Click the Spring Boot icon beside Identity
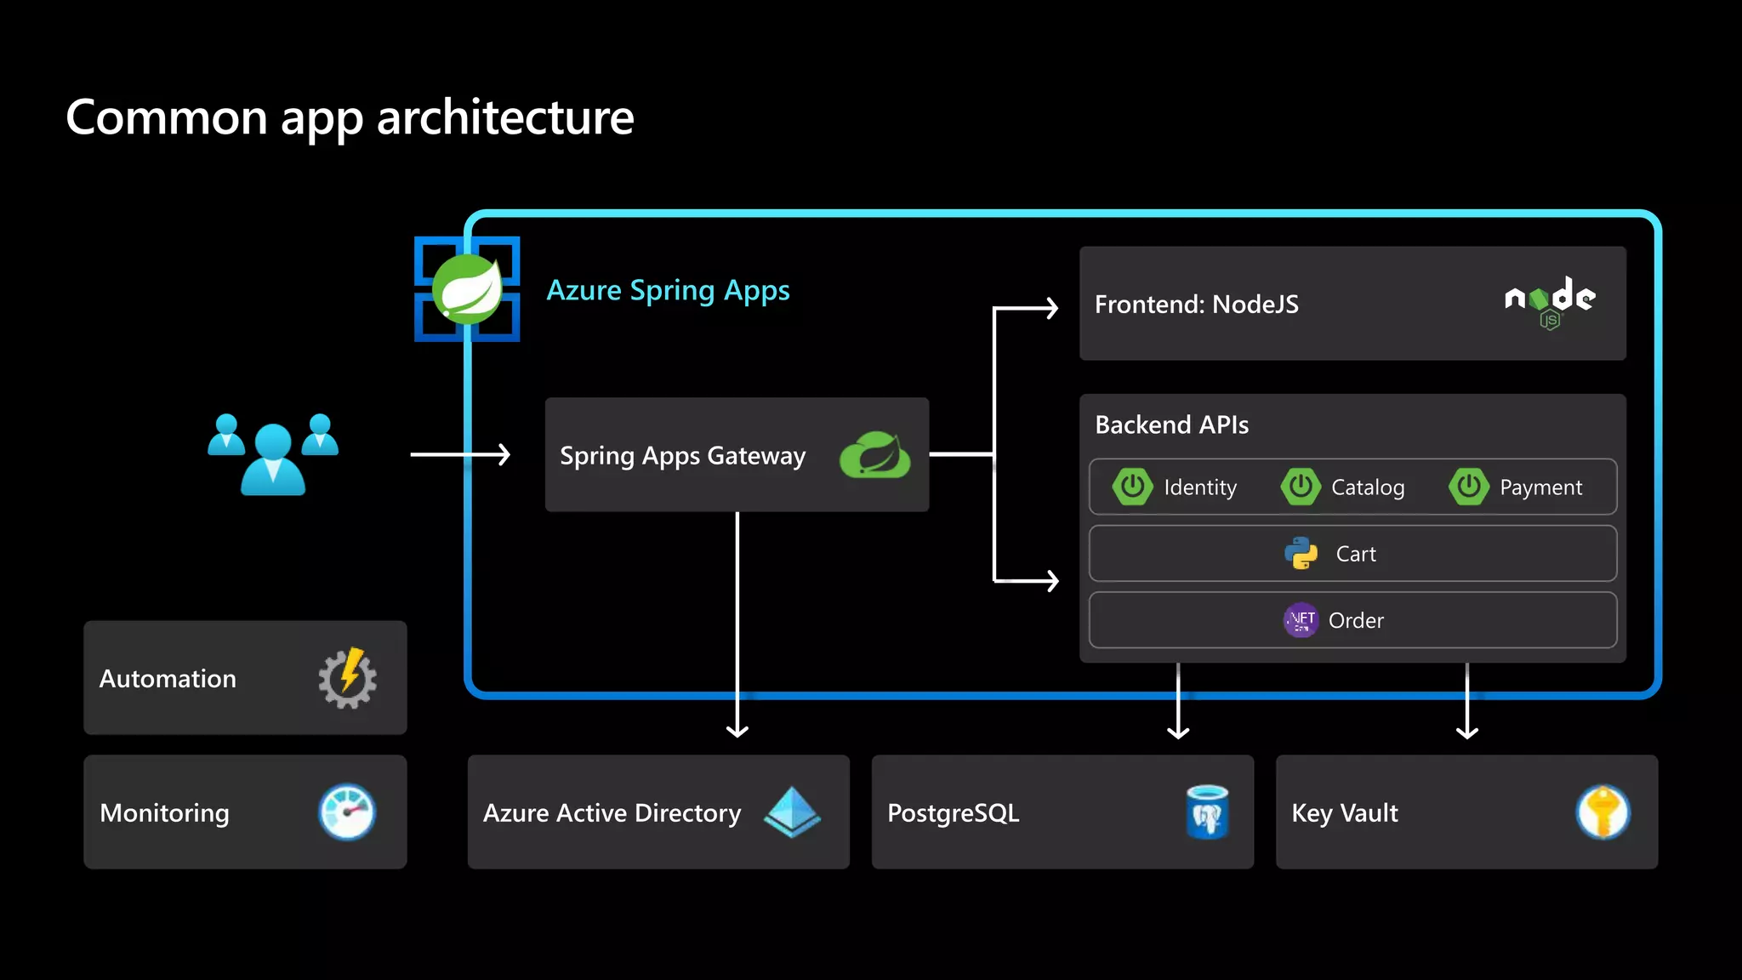 [1132, 487]
